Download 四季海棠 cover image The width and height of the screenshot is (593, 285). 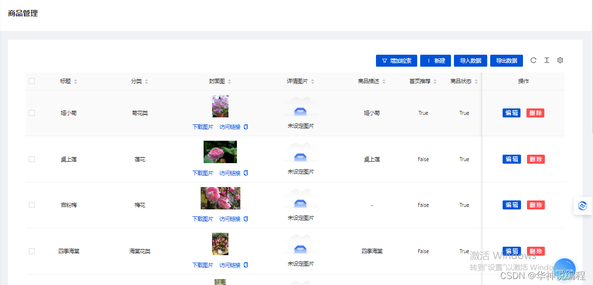(x=203, y=265)
